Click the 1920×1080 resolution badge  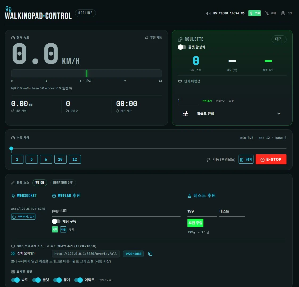point(133,254)
